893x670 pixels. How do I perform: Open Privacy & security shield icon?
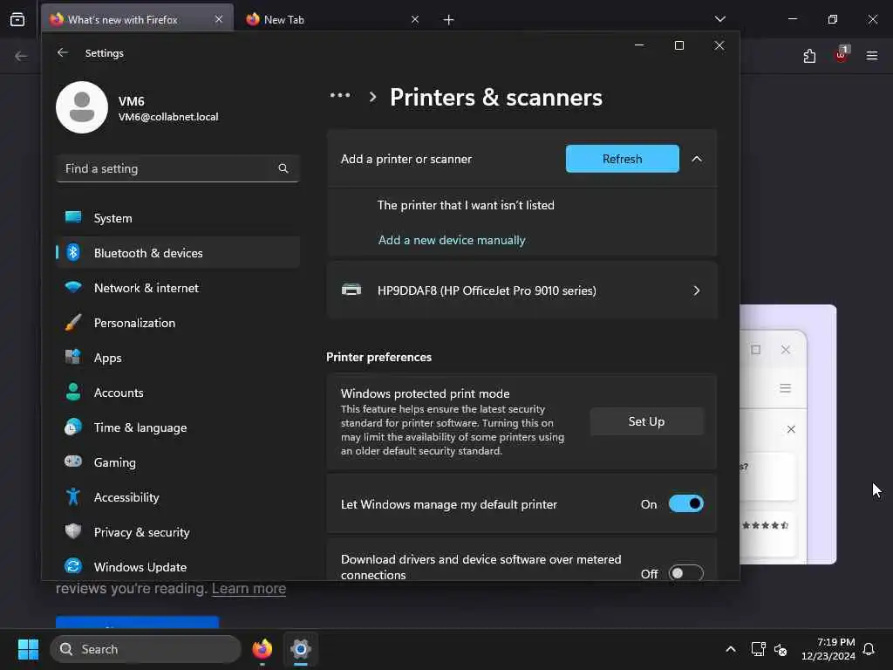(73, 531)
